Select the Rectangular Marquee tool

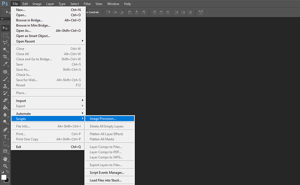(5, 35)
